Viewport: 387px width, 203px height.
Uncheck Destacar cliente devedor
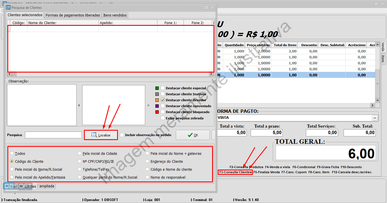pyautogui.click(x=163, y=100)
